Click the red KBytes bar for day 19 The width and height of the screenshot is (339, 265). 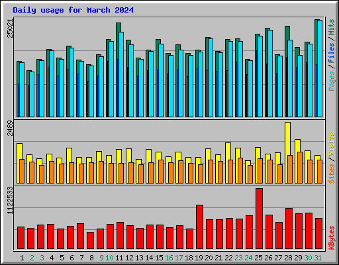point(199,227)
